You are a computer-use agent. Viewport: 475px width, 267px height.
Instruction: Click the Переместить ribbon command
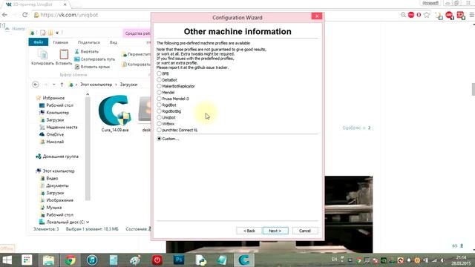[x=136, y=54]
